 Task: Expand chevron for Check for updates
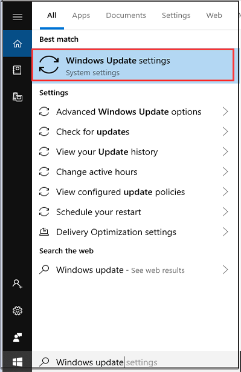[x=225, y=131]
